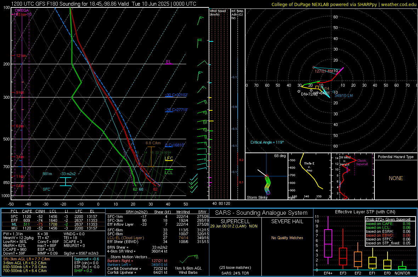Screen dimensions: 418x277
Task: Click the green SHIP = 0.2 value
Action: coord(83,271)
